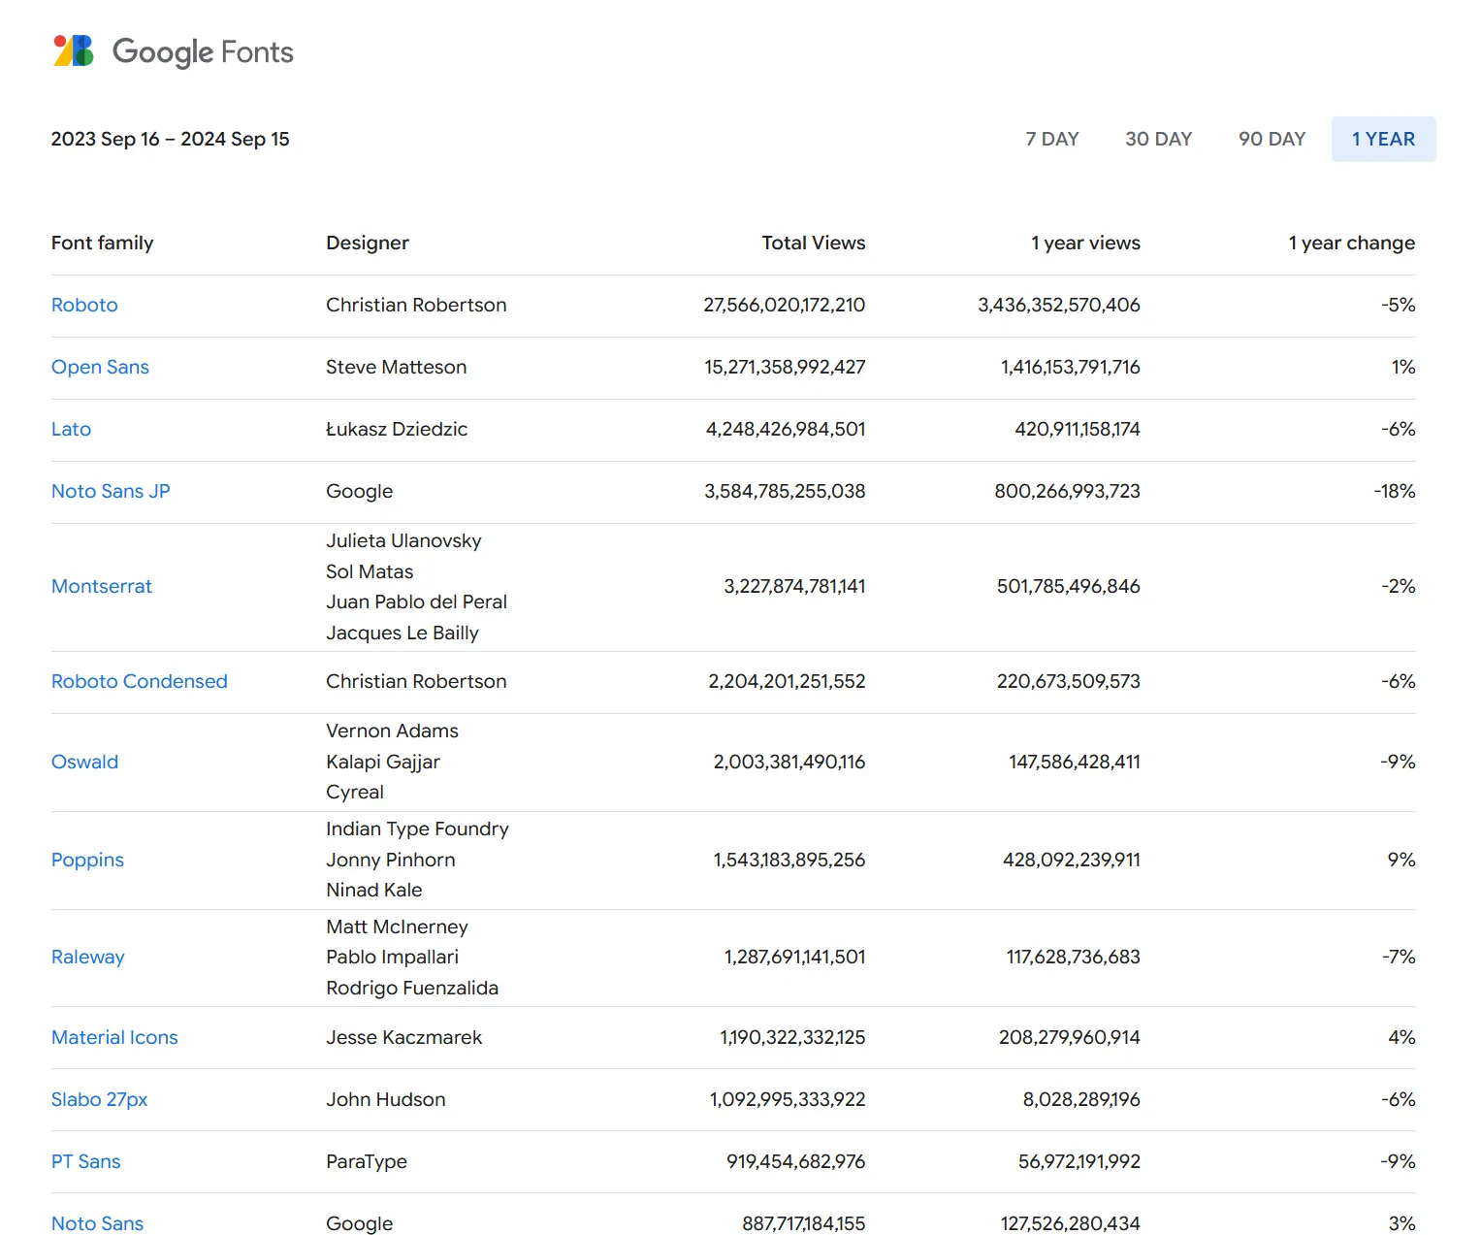Click designer Łukasz Dziedzic
Image resolution: width=1481 pixels, height=1235 pixels.
397,429
